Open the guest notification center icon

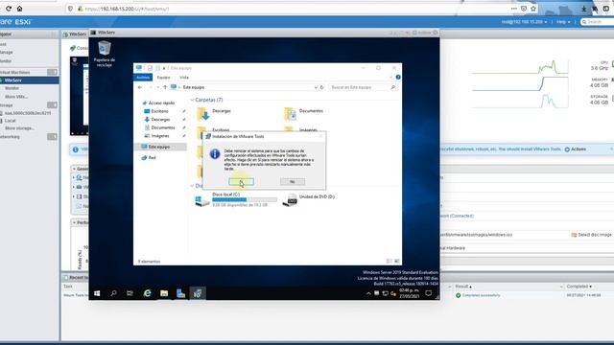coord(429,293)
